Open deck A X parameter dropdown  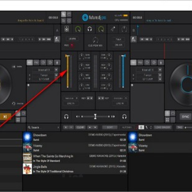click(56, 75)
